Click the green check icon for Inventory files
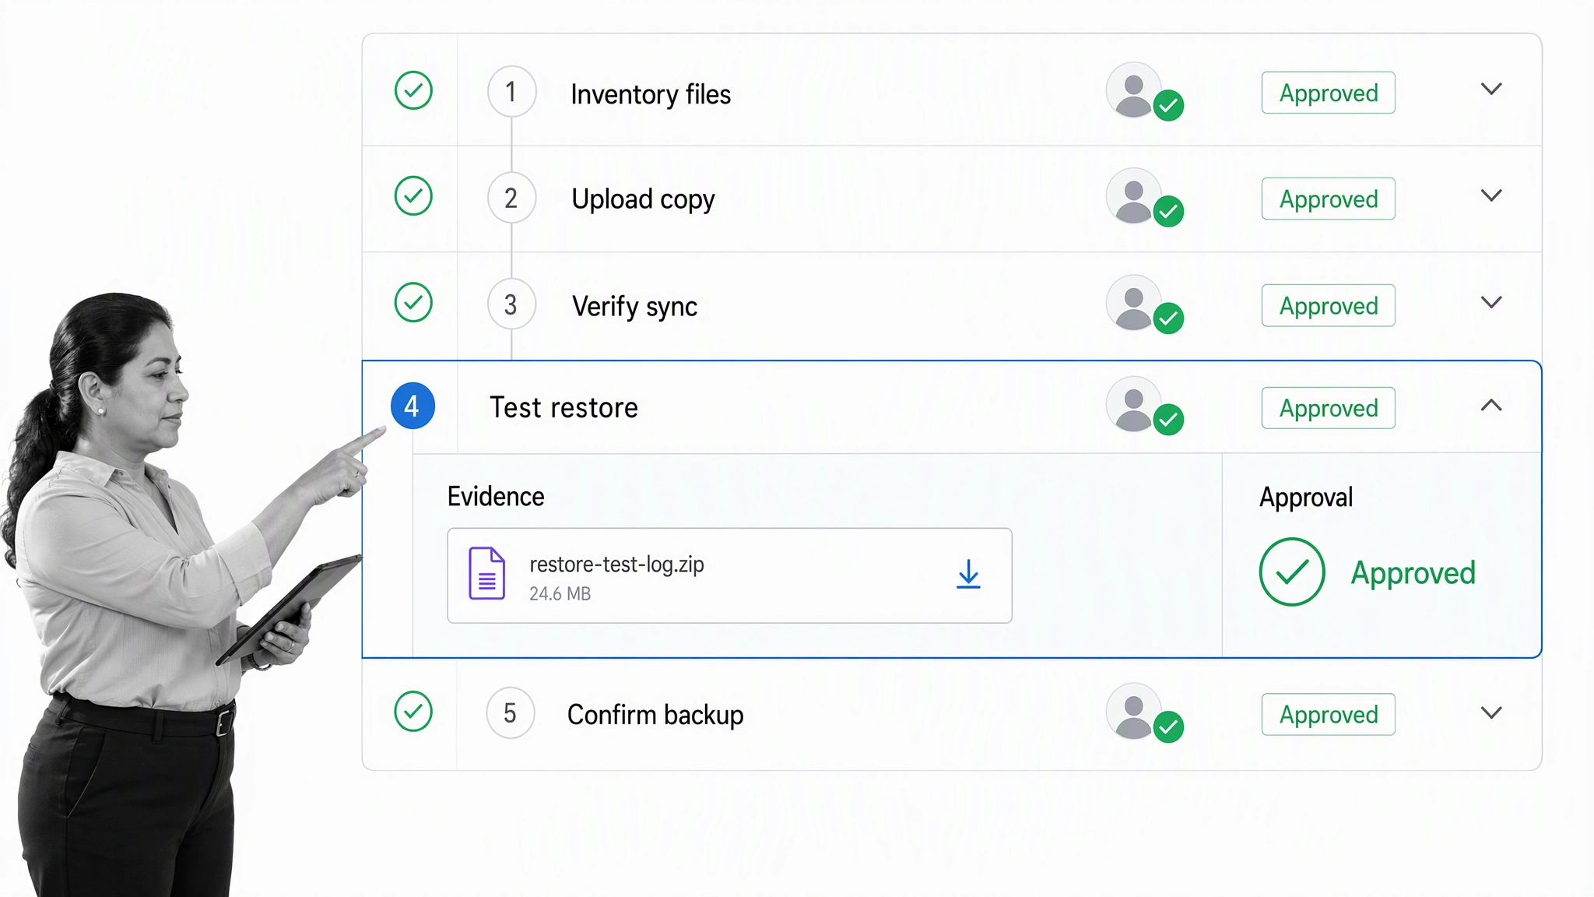 point(413,90)
